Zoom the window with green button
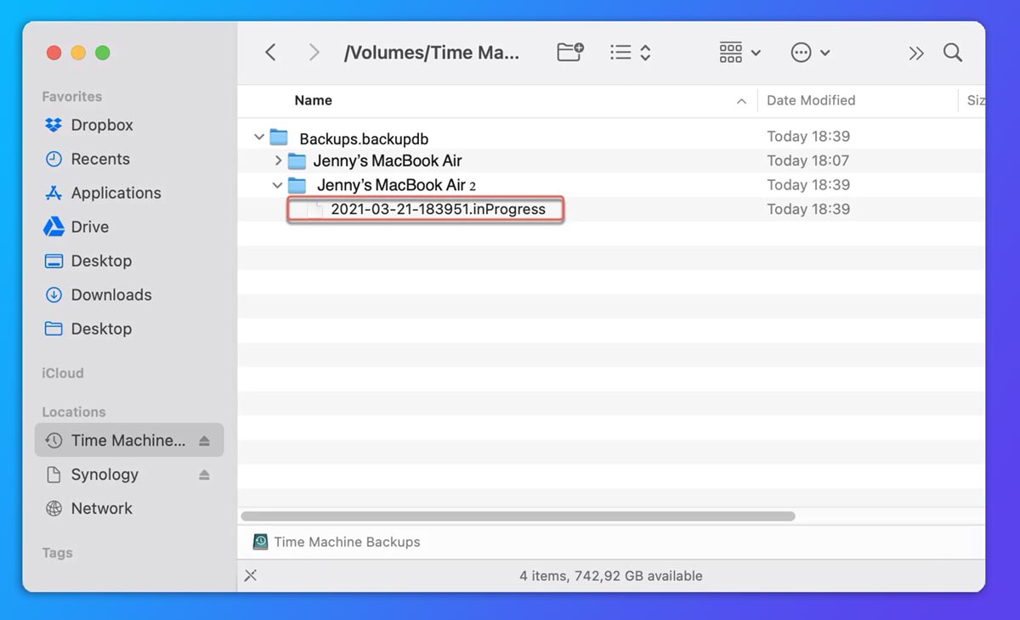Viewport: 1020px width, 620px height. pyautogui.click(x=103, y=53)
